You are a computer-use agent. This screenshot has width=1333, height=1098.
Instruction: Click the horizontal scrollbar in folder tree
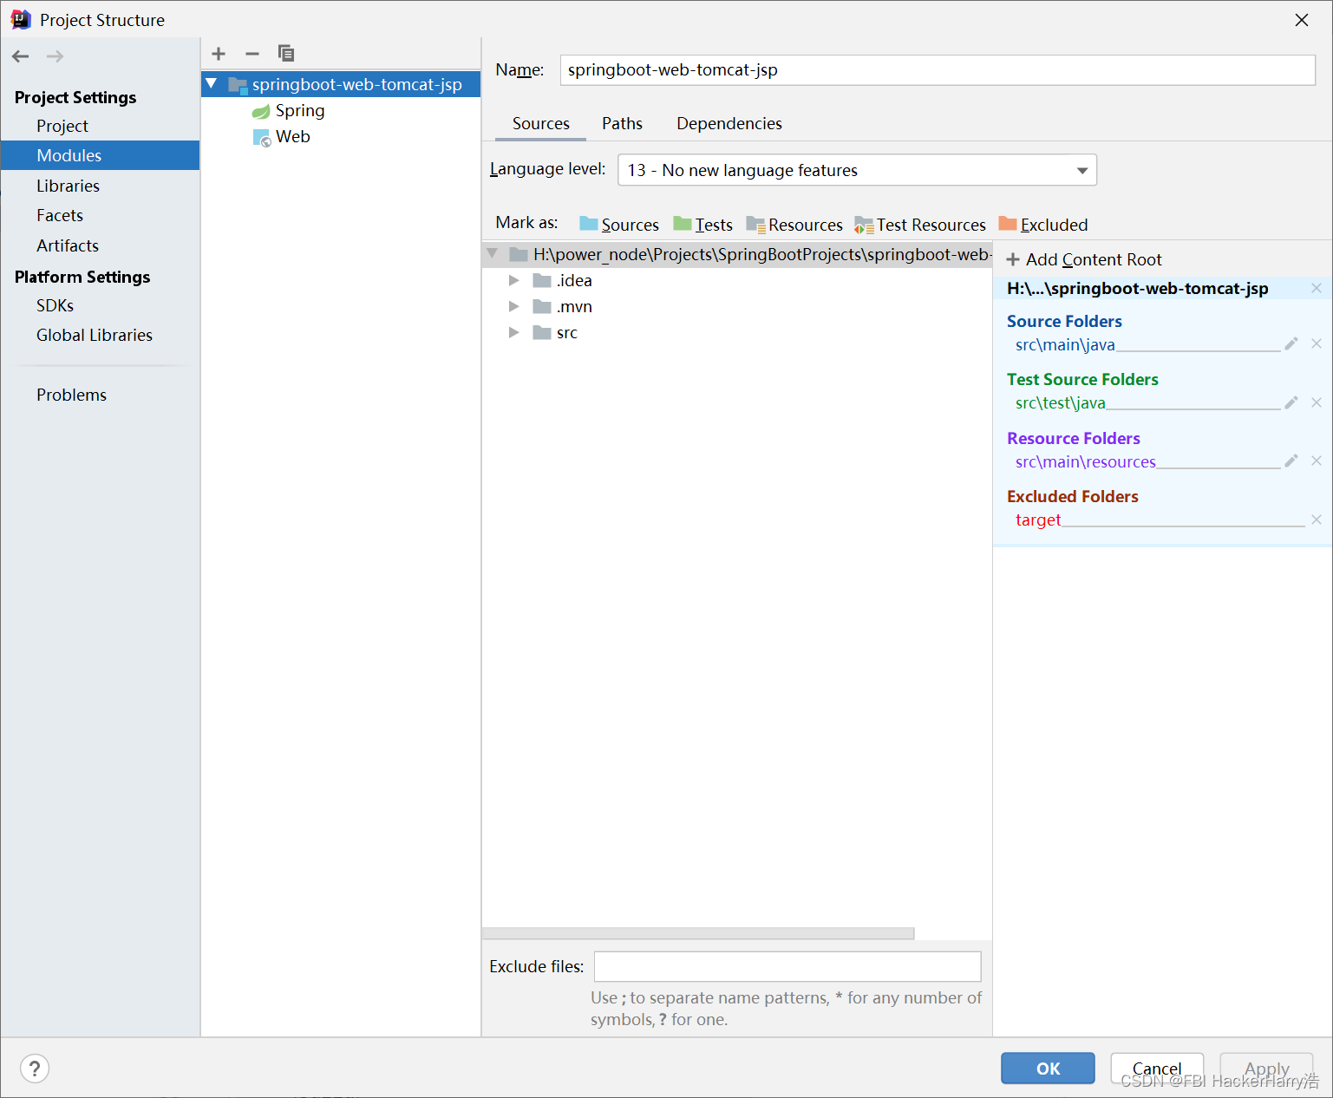pos(698,933)
